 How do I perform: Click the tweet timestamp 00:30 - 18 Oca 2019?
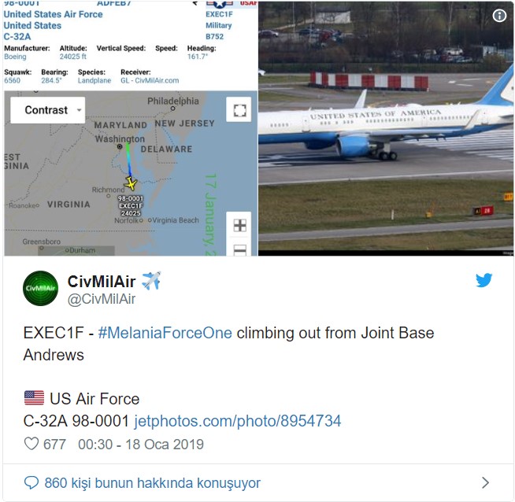tap(140, 445)
